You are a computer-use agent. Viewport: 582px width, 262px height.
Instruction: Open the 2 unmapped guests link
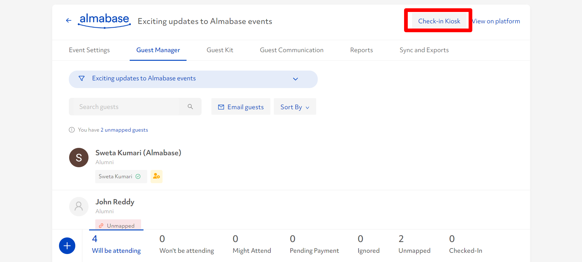tap(124, 130)
